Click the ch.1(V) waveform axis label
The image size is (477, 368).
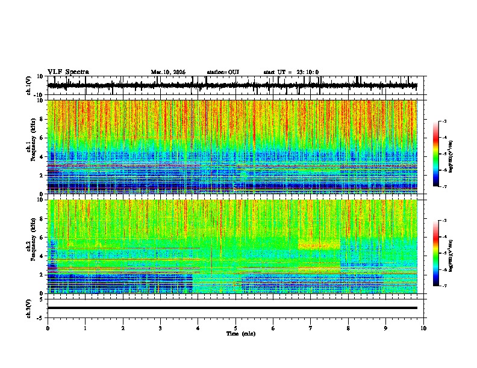click(29, 85)
